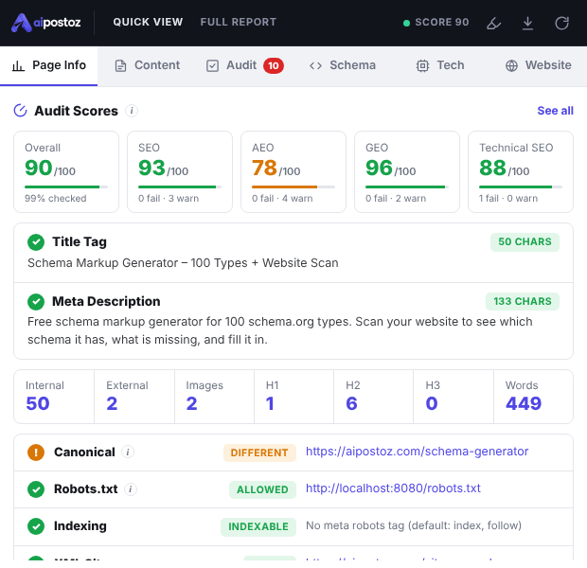Click the 0 fail · 3 warn text

tap(169, 199)
